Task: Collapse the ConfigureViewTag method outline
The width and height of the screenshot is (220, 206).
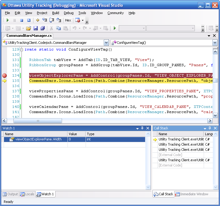Action: [x=21, y=50]
